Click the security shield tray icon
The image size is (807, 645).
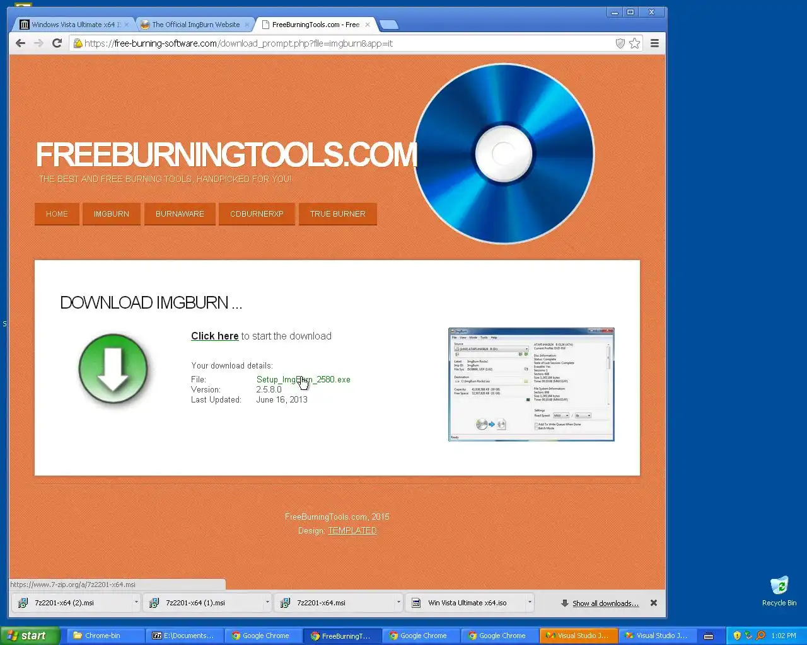point(736,636)
